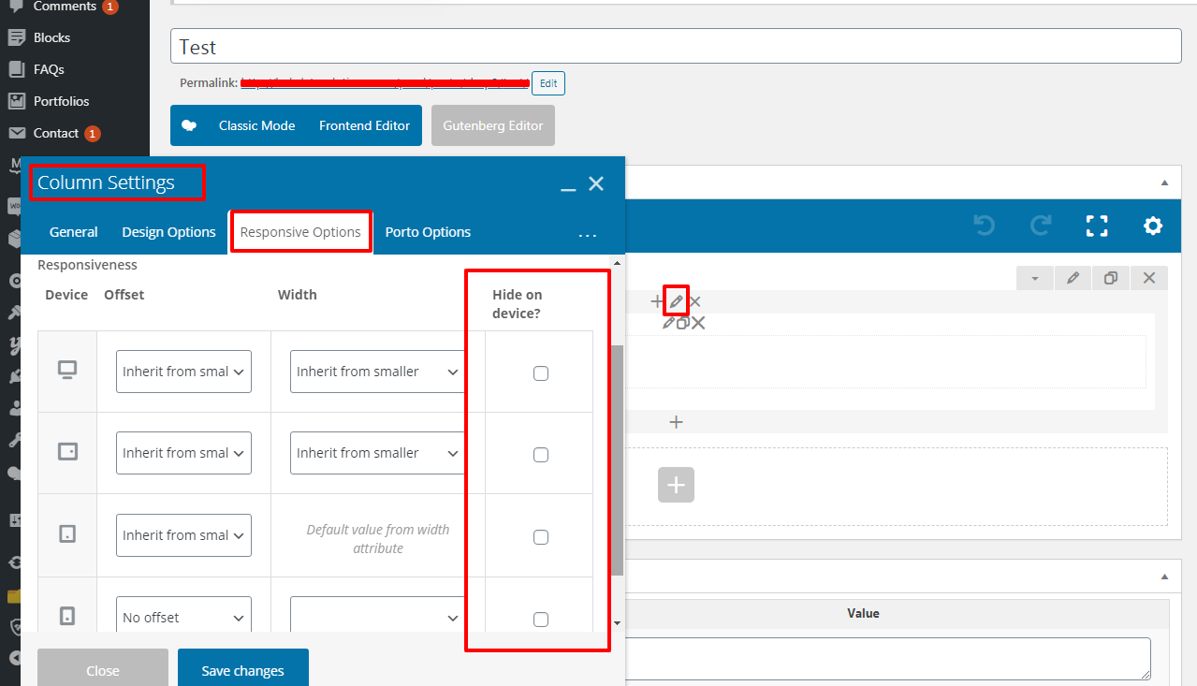1197x686 pixels.
Task: Save changes in Column Settings
Action: 242,667
